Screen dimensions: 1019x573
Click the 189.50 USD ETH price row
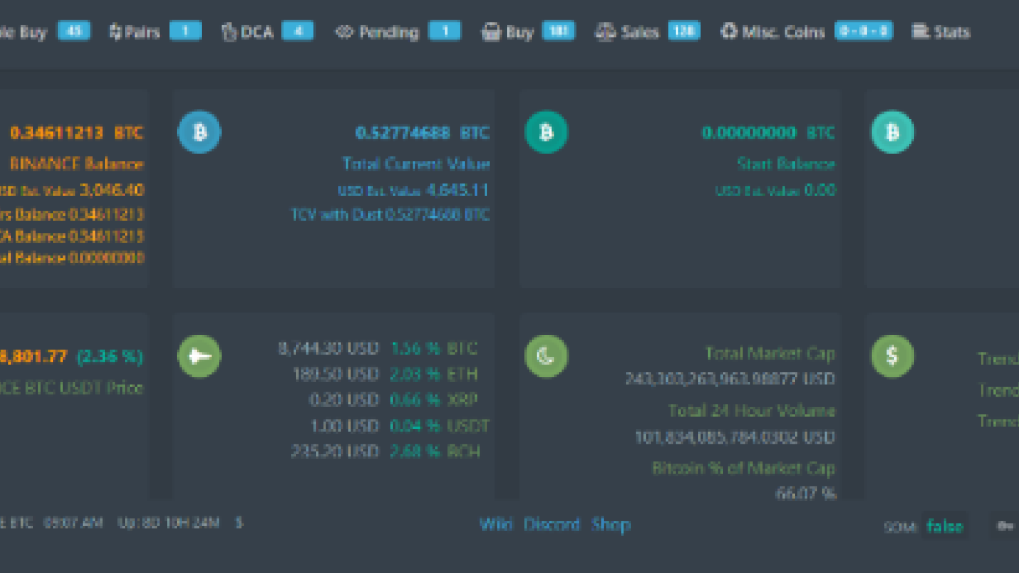pos(385,374)
